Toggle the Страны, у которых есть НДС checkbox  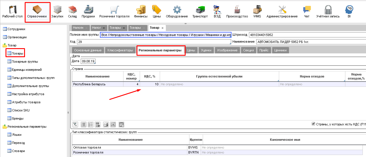coord(313,124)
